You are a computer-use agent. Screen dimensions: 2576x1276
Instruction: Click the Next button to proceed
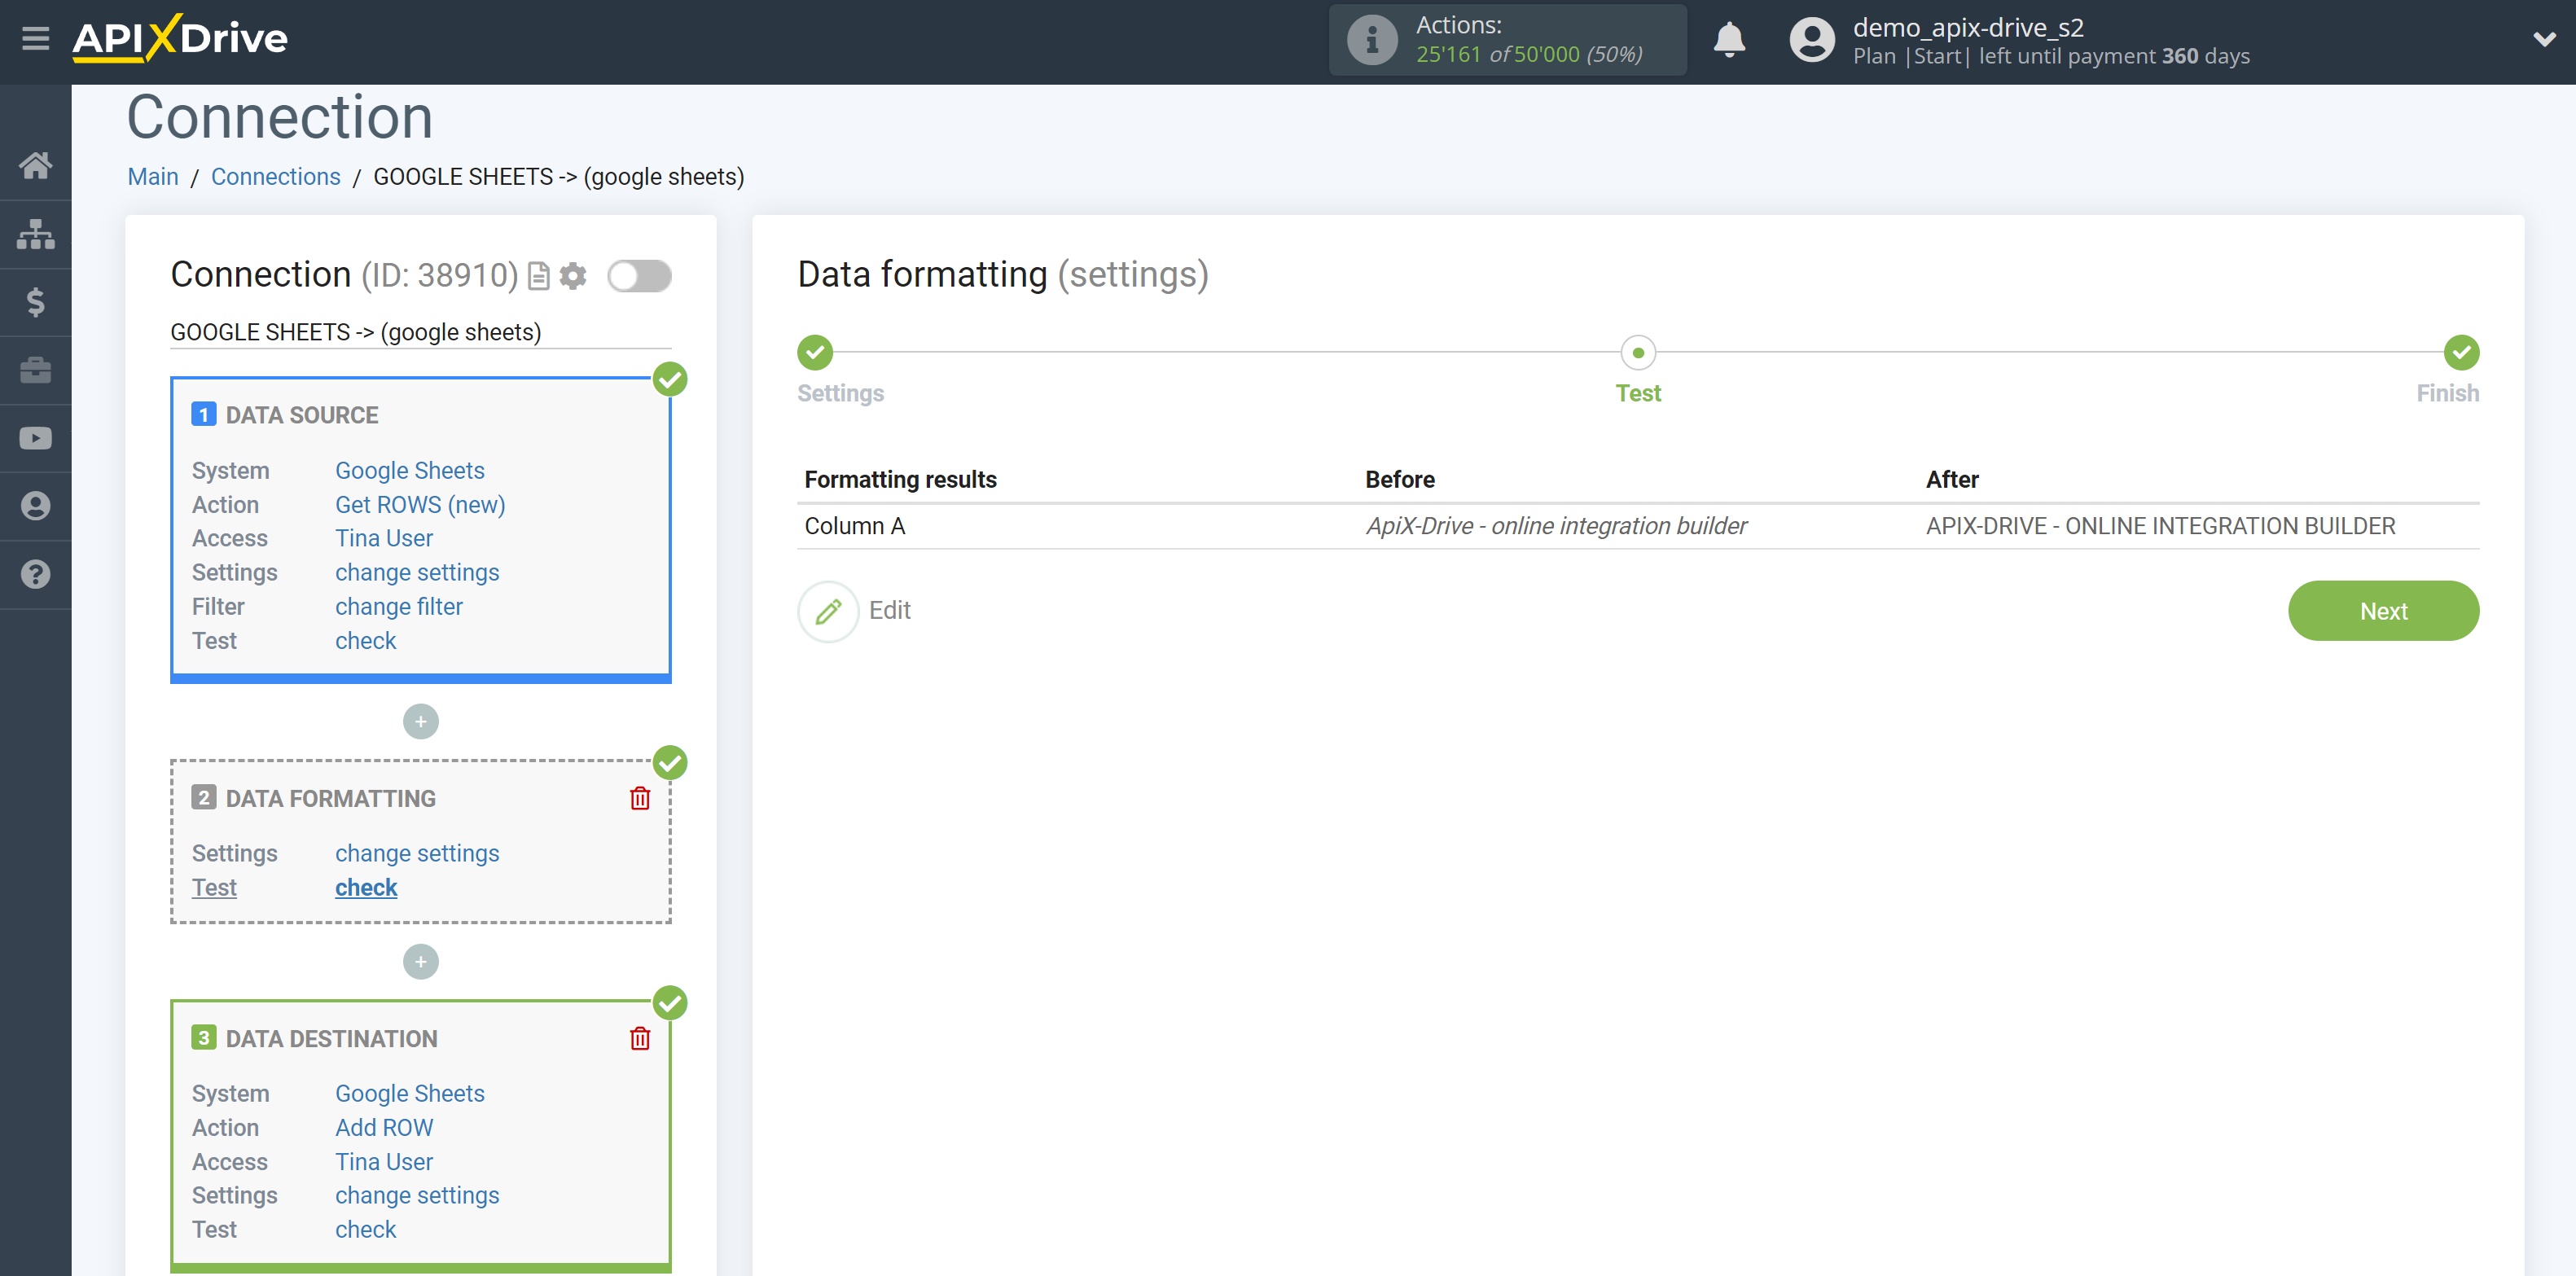(2385, 609)
